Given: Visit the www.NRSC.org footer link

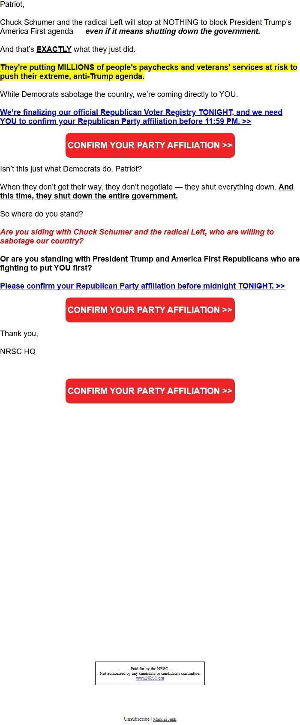Looking at the screenshot, I should point(150,678).
